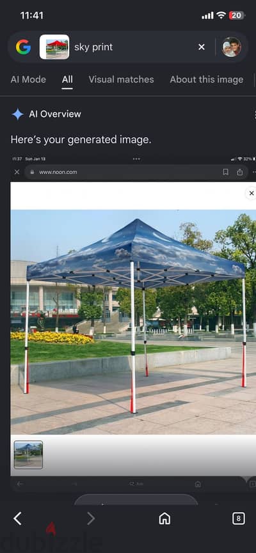Image resolution: width=256 pixels, height=553 pixels.
Task: Tap the Google logo icon
Action: point(23,47)
